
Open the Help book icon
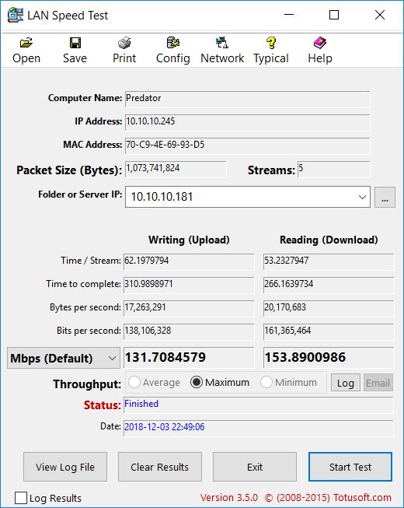320,43
